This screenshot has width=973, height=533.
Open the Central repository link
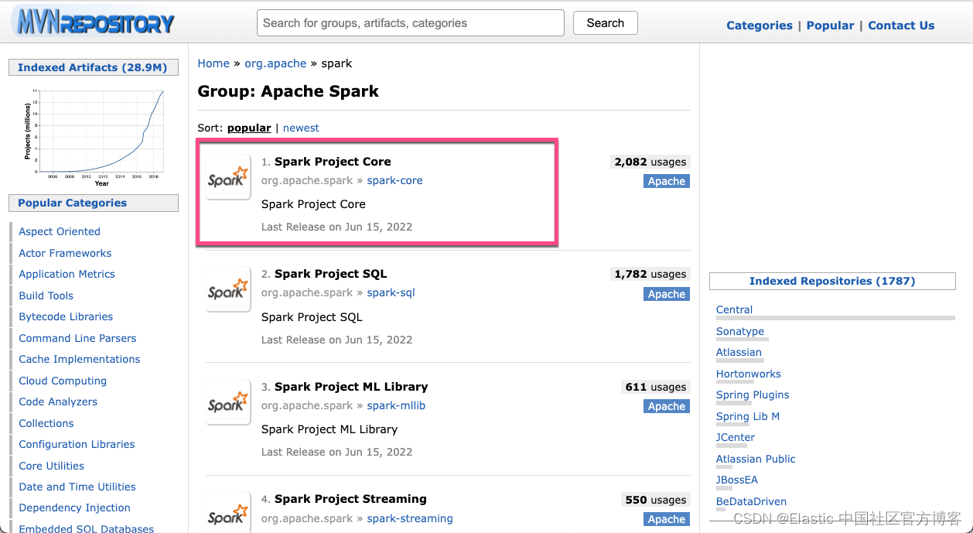pyautogui.click(x=733, y=309)
